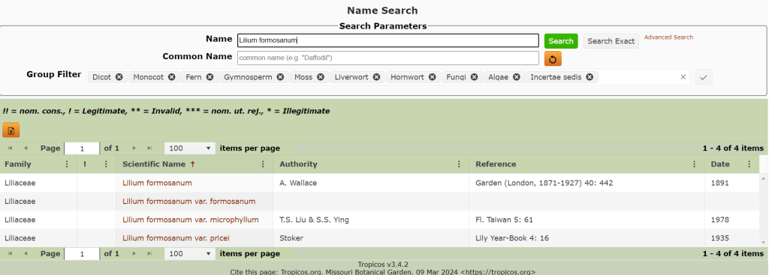Go to previous page in top pager

click(26, 148)
